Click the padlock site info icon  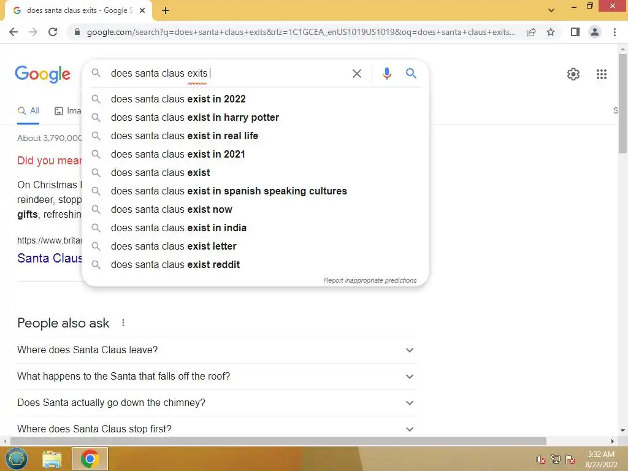click(77, 32)
